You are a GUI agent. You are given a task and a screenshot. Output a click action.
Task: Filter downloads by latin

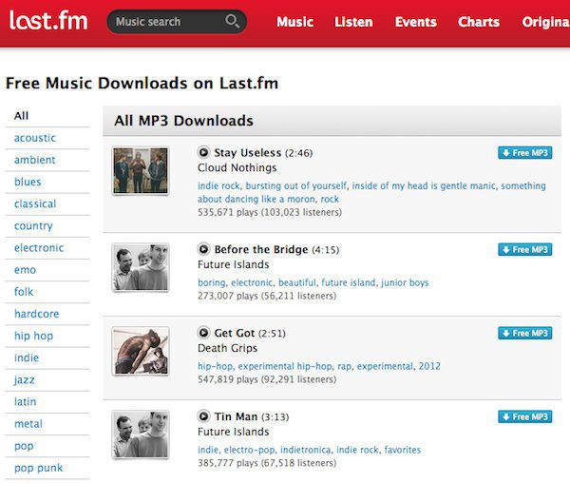click(25, 401)
